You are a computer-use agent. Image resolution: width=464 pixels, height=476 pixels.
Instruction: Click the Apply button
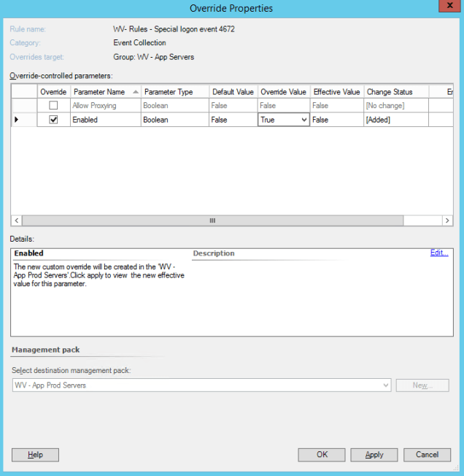pos(374,455)
